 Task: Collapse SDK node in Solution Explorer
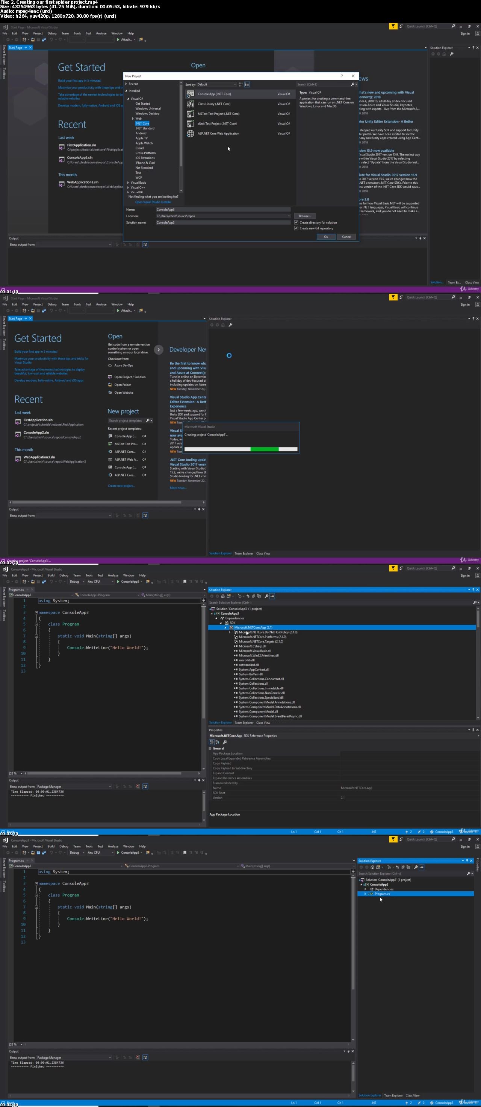221,623
